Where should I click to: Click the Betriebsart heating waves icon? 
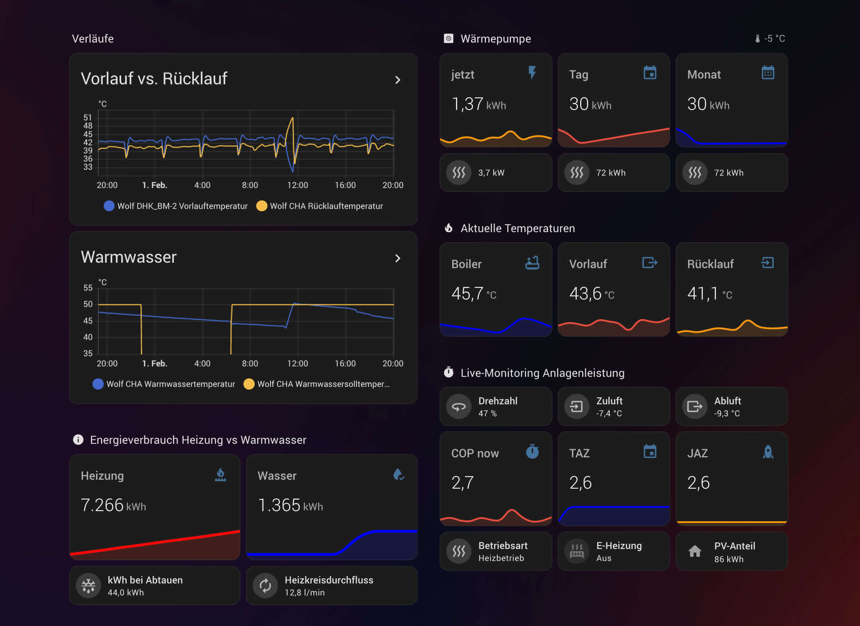click(459, 551)
